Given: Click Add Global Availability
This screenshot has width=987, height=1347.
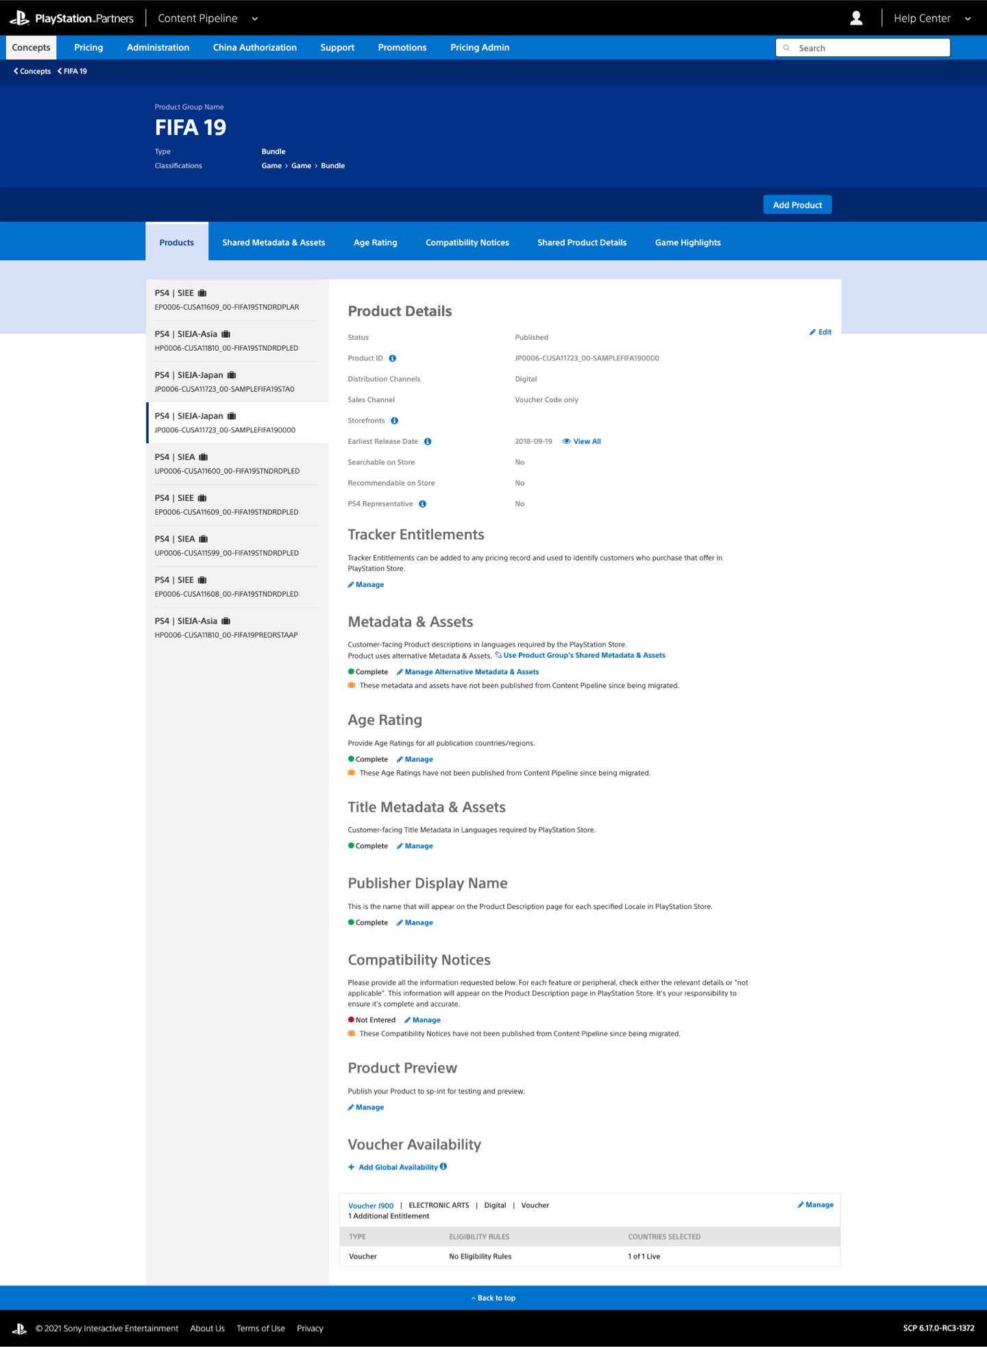Looking at the screenshot, I should (x=393, y=1167).
